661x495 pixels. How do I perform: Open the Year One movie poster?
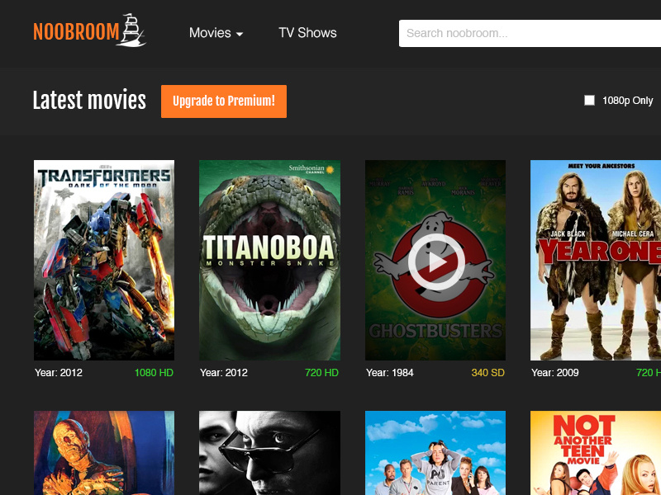pyautogui.click(x=596, y=260)
